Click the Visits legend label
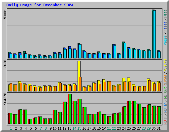 tap(165, 65)
